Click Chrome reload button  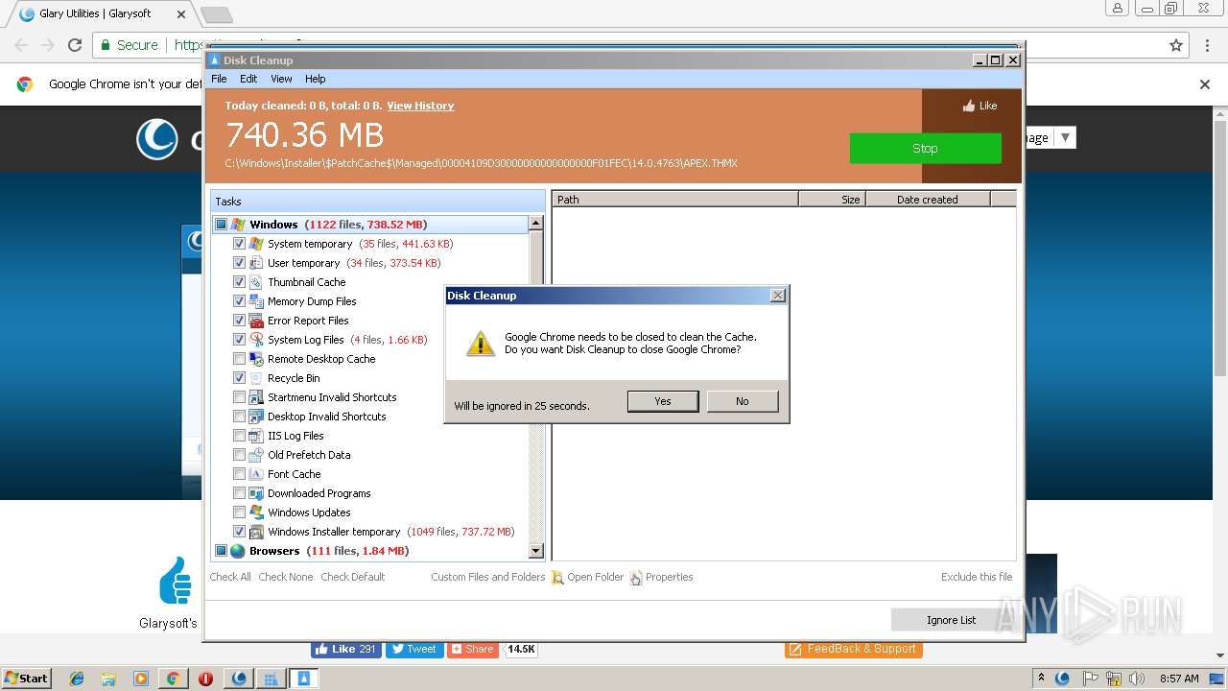pos(75,45)
